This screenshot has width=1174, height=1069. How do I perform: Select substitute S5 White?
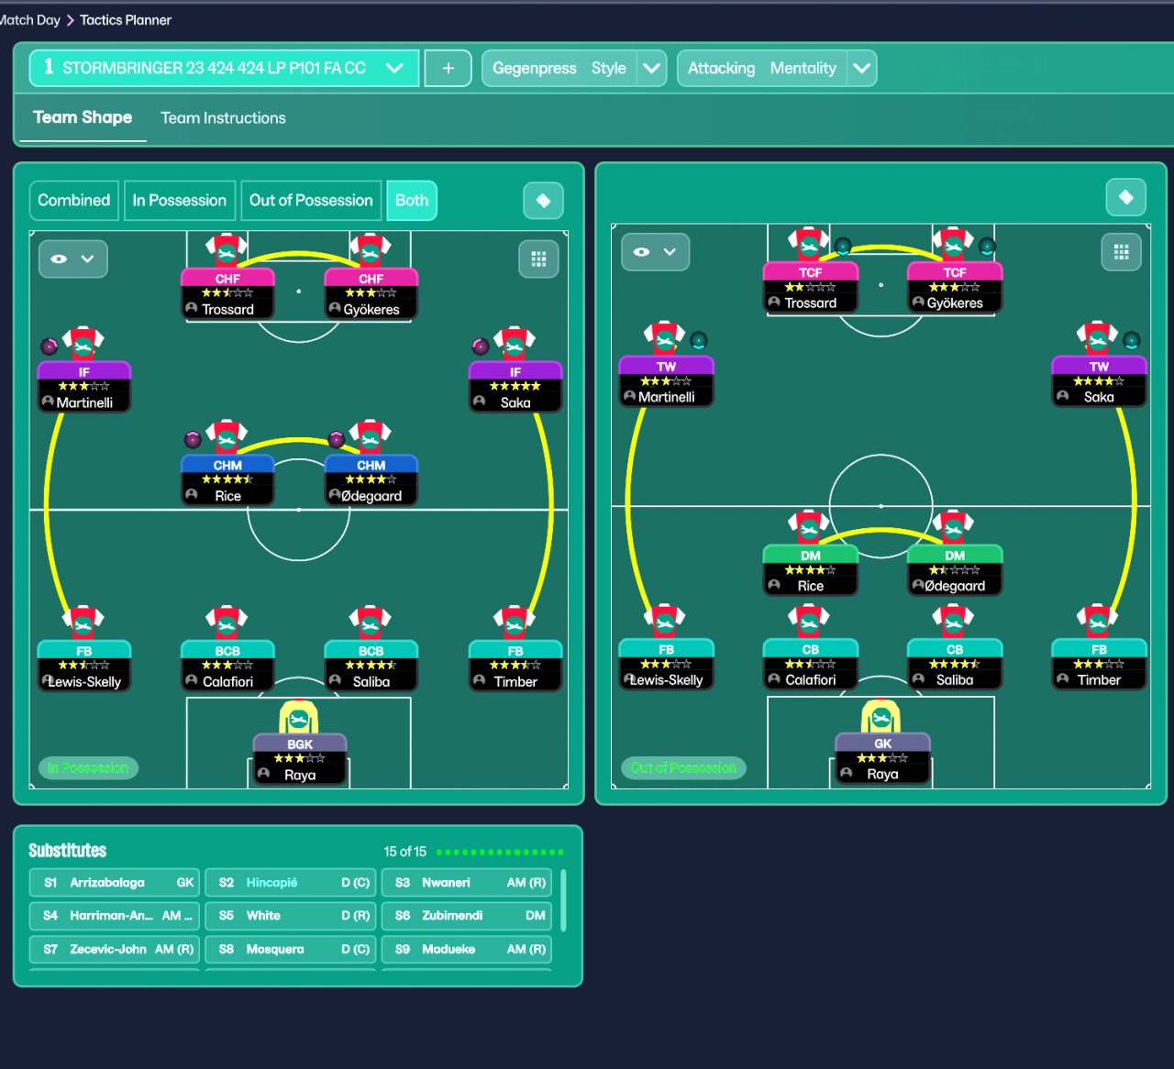[291, 916]
